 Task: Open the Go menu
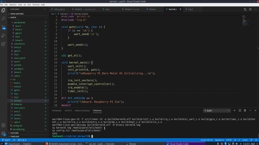coord(25,5)
